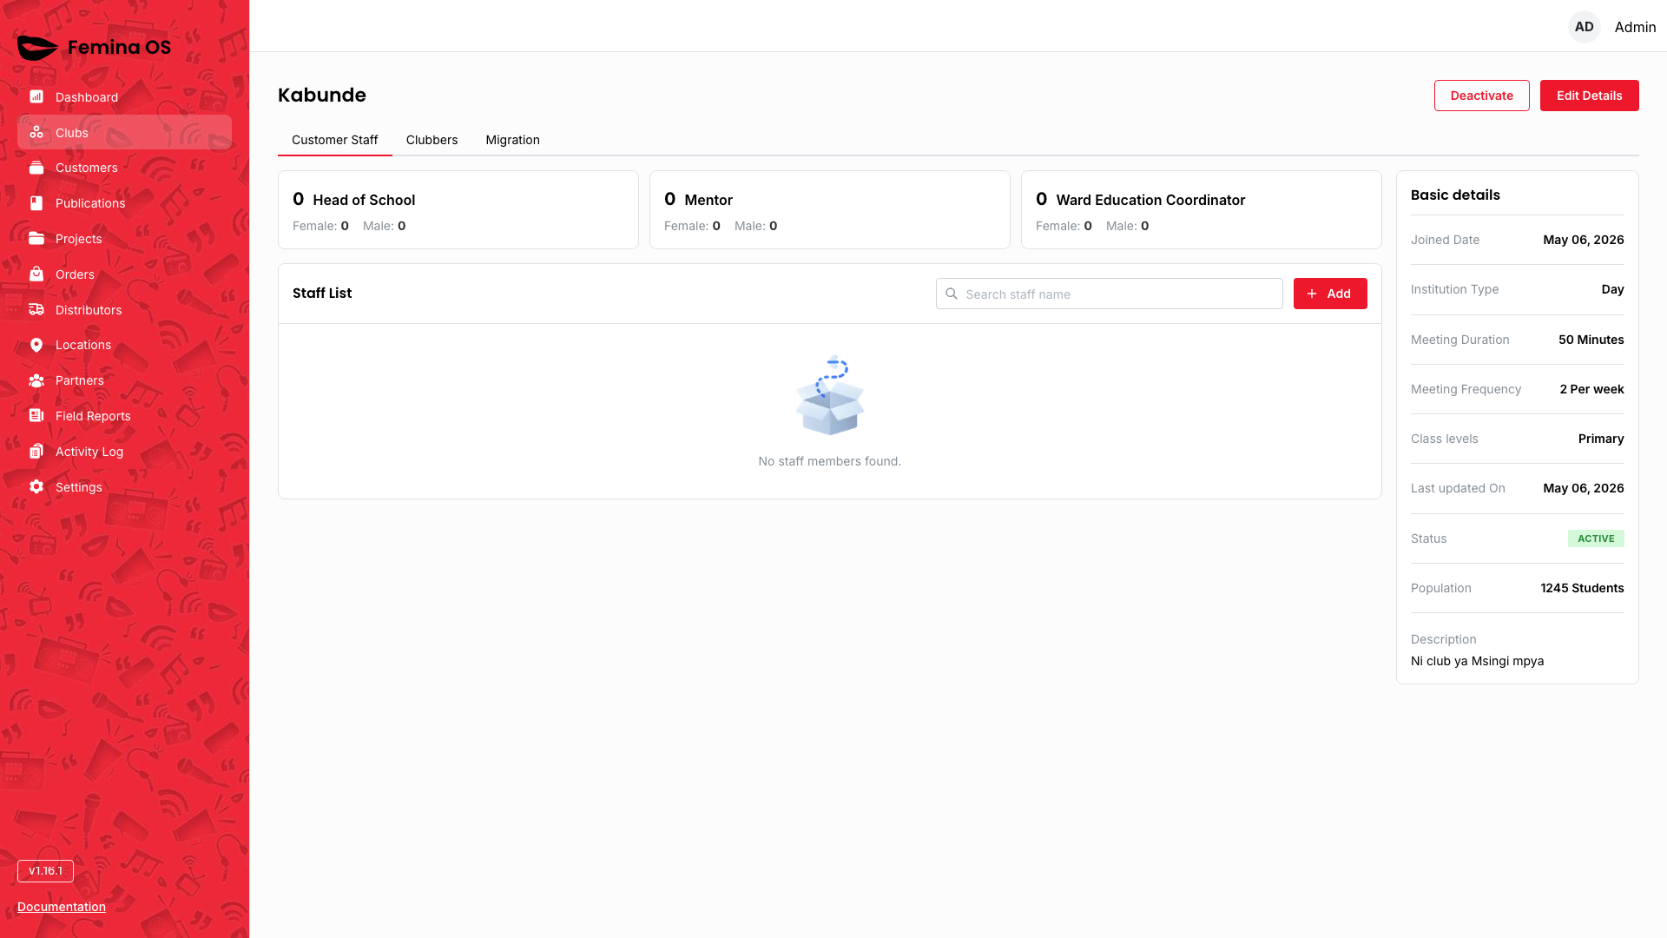The width and height of the screenshot is (1667, 938).
Task: Click the Partners people icon
Action: coord(36,380)
